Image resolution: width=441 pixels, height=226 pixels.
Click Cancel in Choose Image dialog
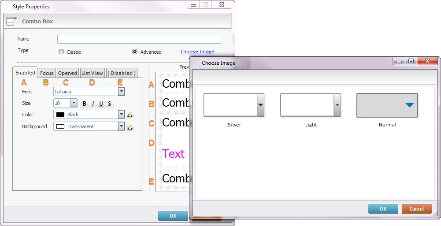(416, 209)
